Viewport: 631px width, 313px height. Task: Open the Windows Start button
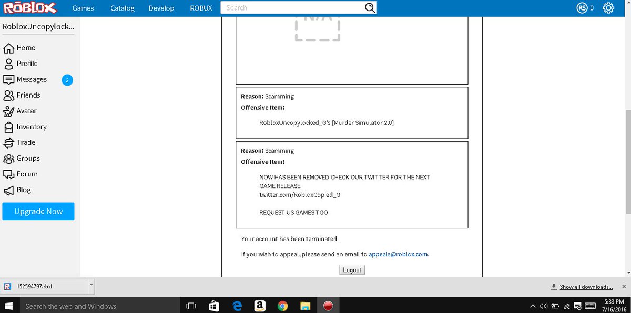click(9, 306)
